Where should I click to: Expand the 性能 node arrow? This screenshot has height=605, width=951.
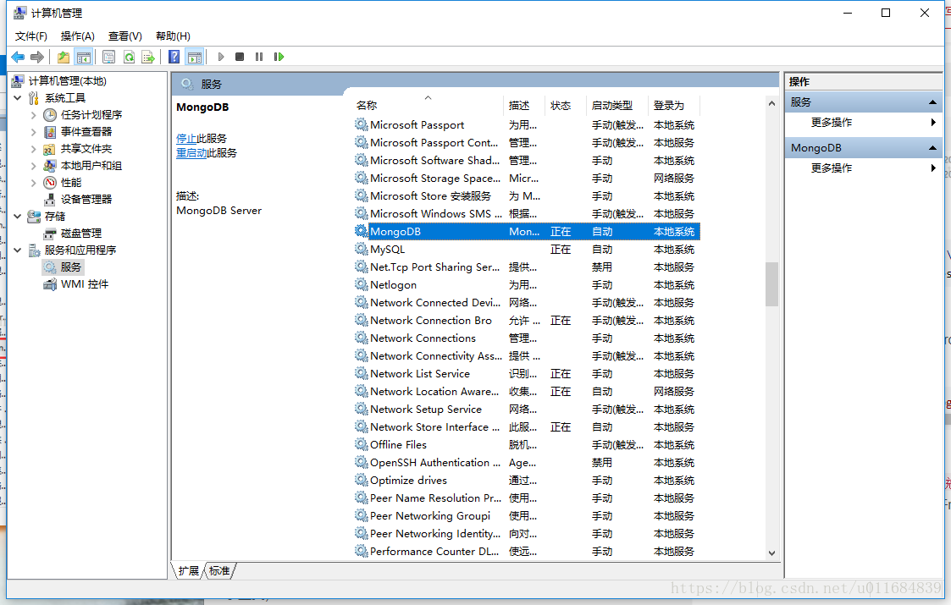33,183
